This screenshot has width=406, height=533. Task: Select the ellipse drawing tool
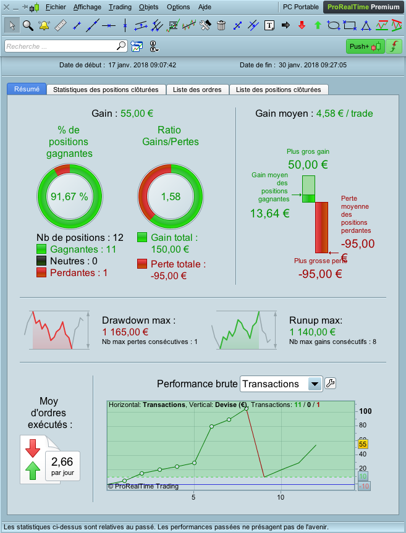coord(334,25)
